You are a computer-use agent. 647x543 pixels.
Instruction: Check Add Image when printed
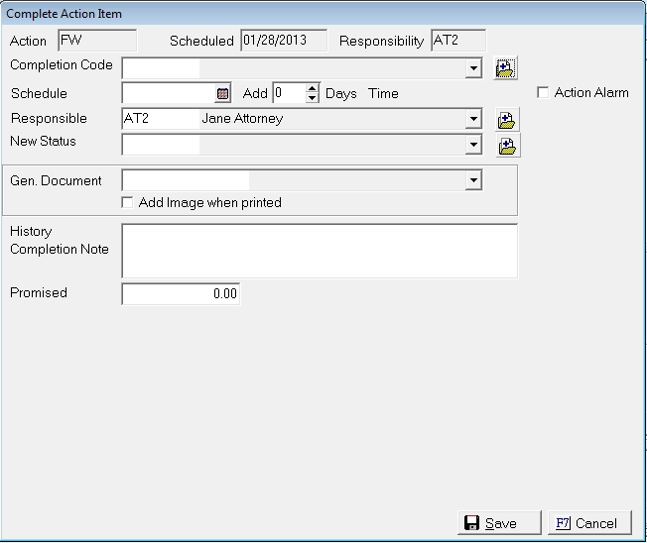[127, 203]
